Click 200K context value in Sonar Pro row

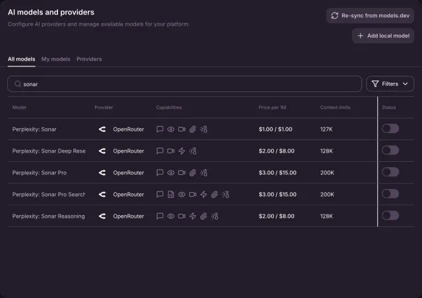(x=327, y=172)
